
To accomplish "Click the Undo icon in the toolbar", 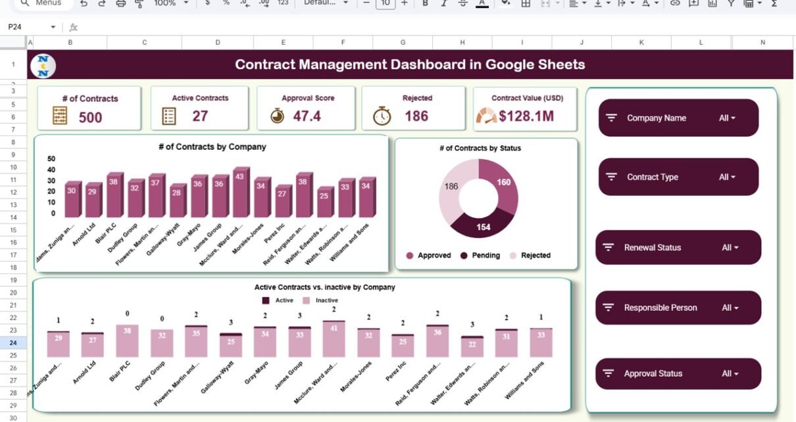I will pos(84,3).
